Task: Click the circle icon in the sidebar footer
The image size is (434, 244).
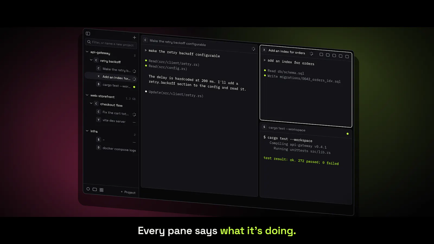Action: (88, 189)
